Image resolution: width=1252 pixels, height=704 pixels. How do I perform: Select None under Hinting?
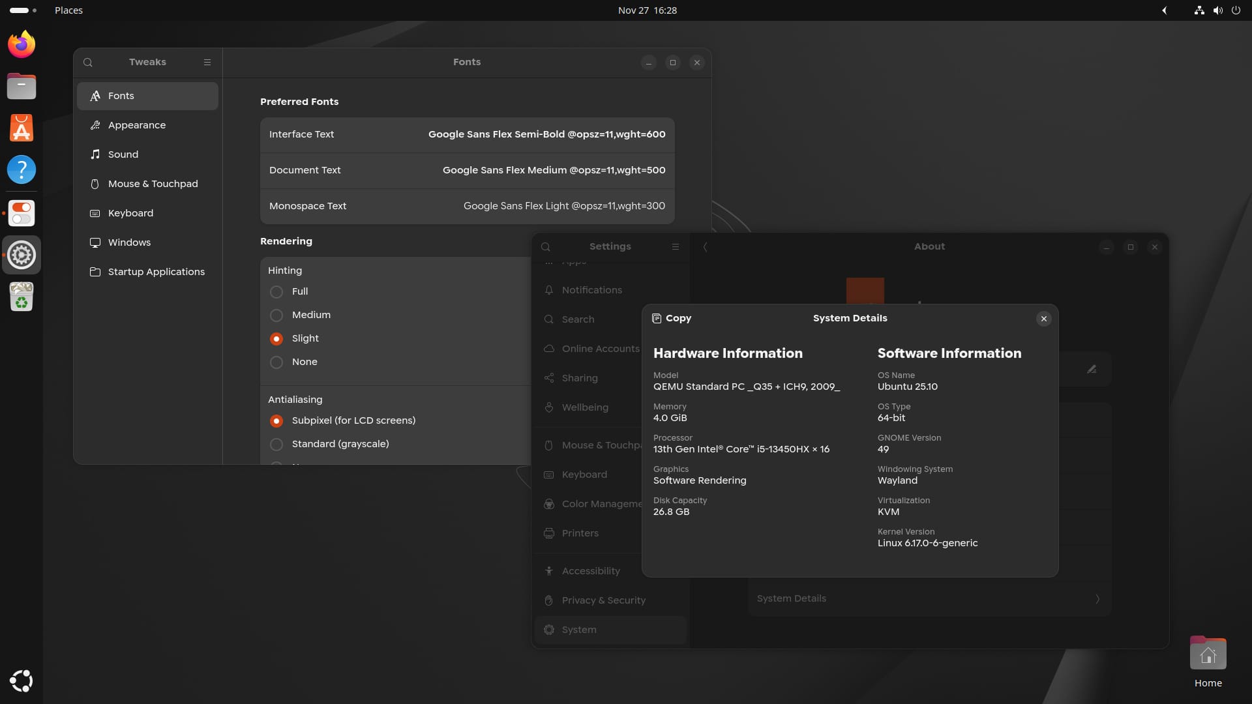[276, 362]
